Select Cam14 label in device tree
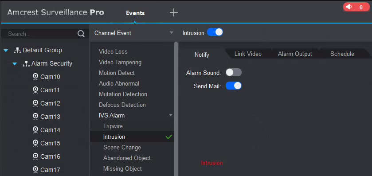The image size is (372, 176). [50, 130]
